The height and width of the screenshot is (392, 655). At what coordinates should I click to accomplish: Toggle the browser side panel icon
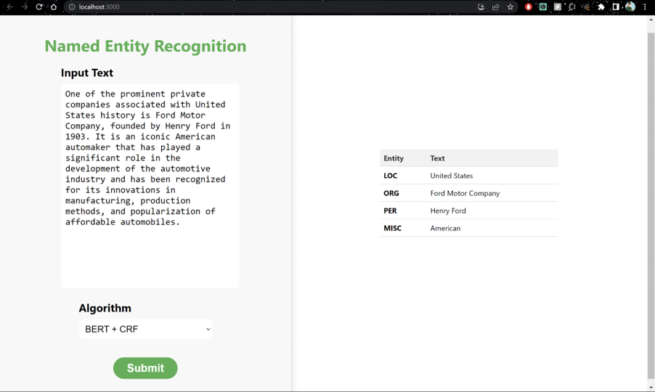(x=616, y=7)
